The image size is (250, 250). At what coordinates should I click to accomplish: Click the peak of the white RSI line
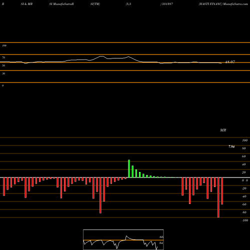point(101,56)
